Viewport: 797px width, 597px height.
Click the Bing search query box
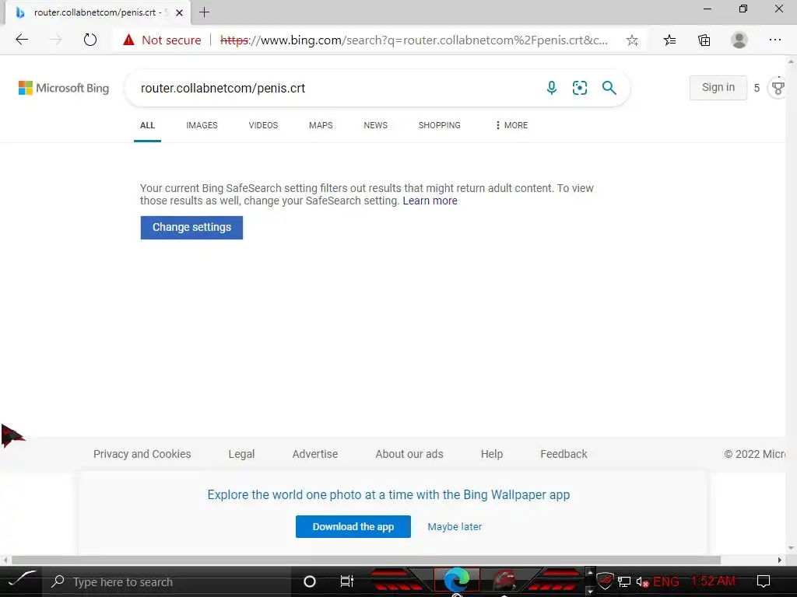click(x=335, y=89)
